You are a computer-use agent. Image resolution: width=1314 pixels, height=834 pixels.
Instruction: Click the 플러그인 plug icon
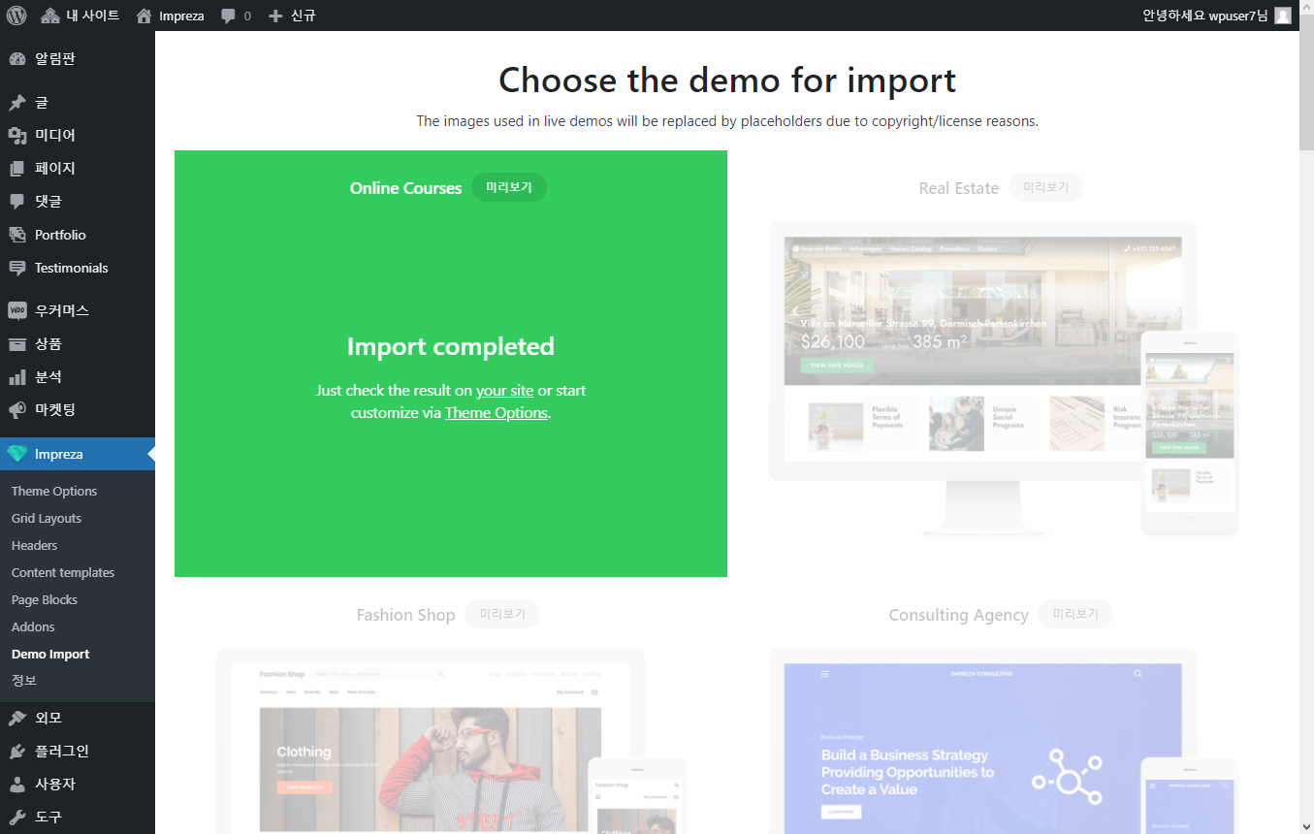(17, 752)
